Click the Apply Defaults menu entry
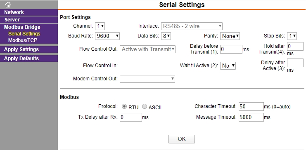The image size is (306, 150). point(29,59)
